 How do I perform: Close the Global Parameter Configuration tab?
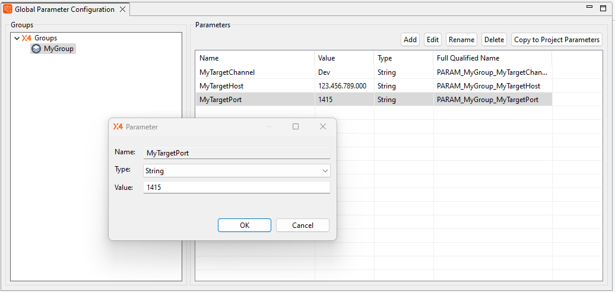click(x=122, y=9)
